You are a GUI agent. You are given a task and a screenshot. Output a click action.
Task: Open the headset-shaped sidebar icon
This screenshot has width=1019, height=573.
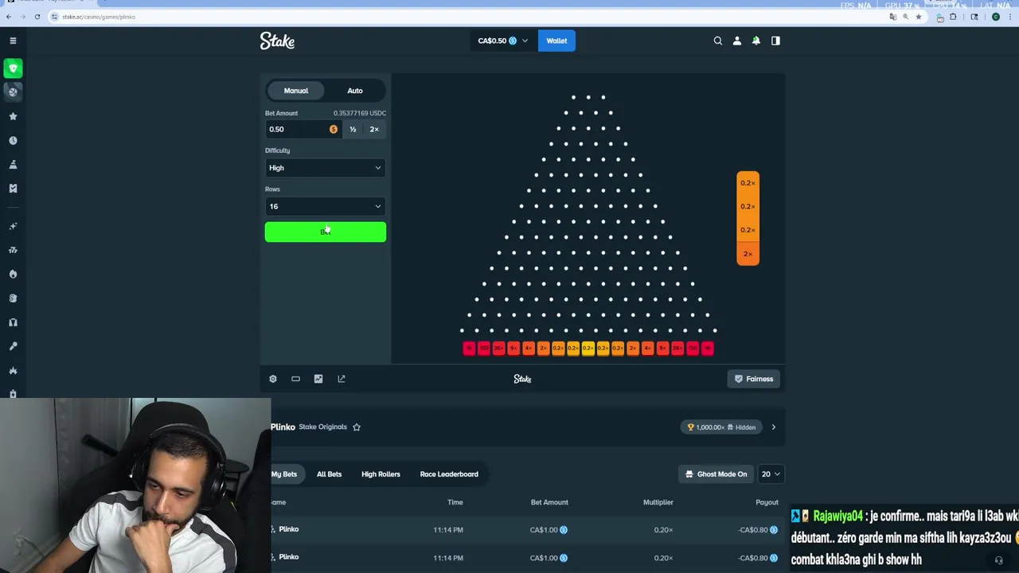(x=13, y=322)
